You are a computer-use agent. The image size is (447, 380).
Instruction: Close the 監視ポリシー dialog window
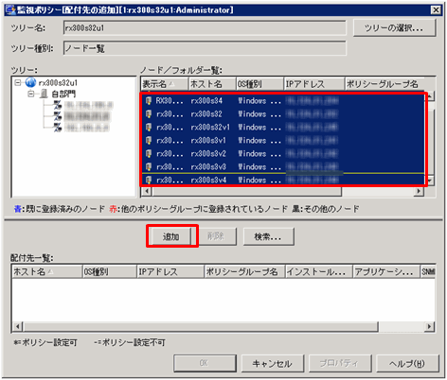click(436, 10)
